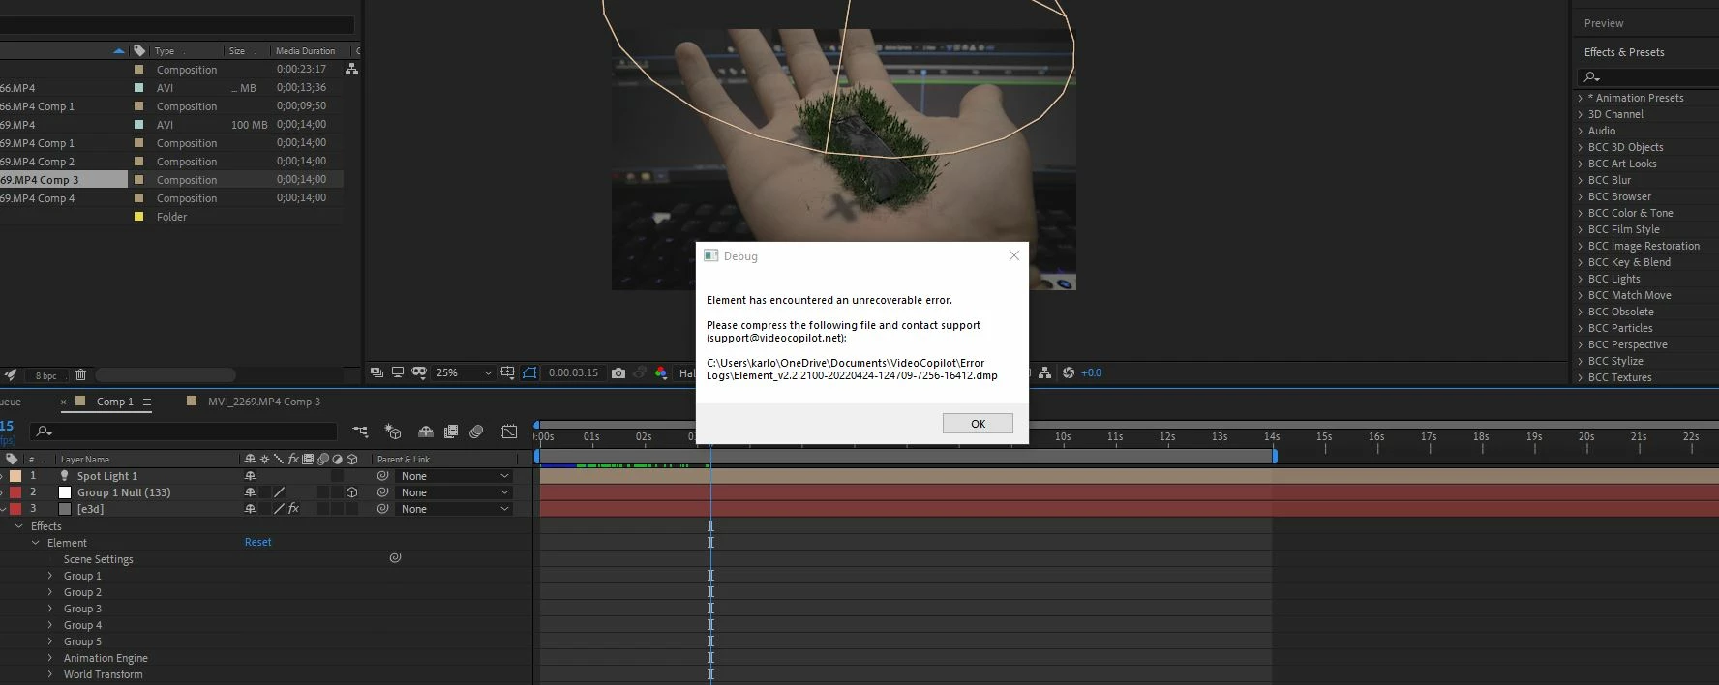Click the Spot Light 1 label color swatch
Viewport: 1719px width, 685px height.
tap(15, 476)
